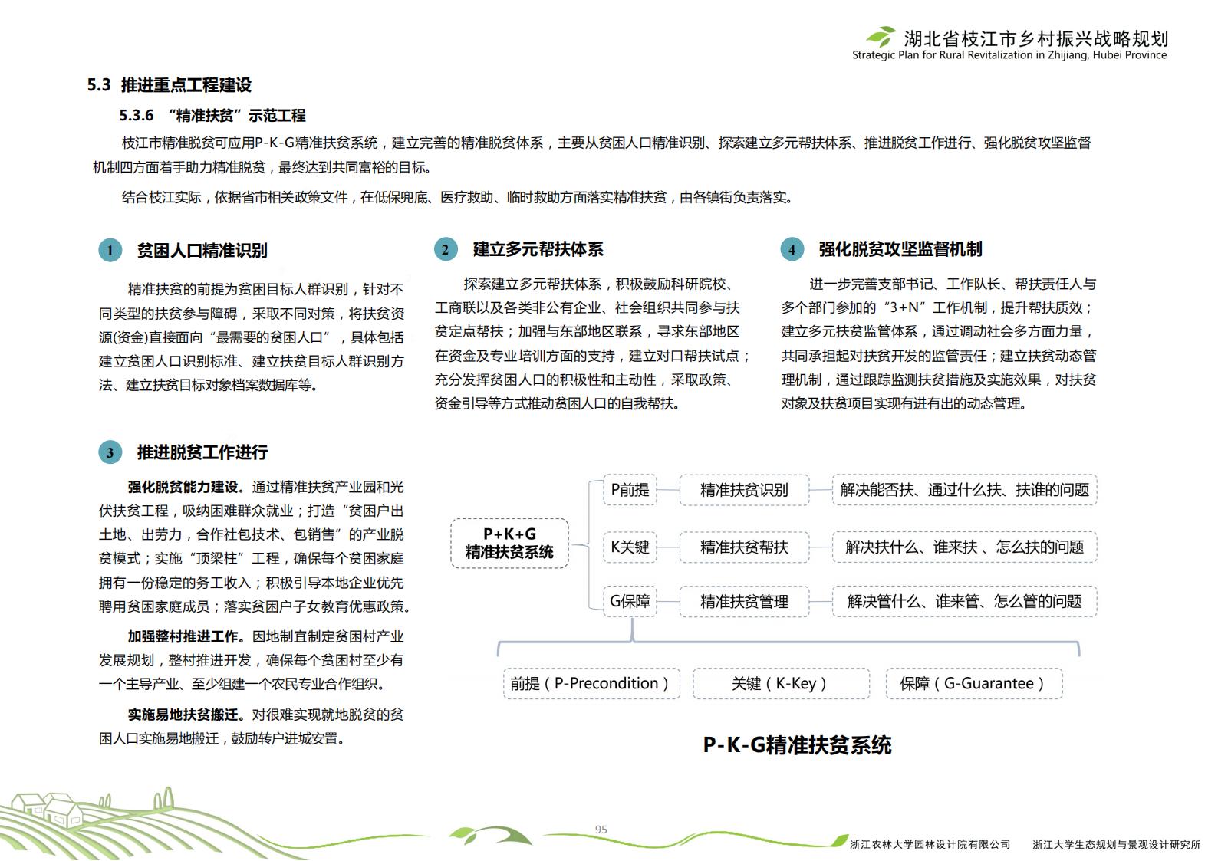Click paragraph starting 枝江市精准脱贫可应用P-K-G
The height and width of the screenshot is (861, 1218).
pyautogui.click(x=592, y=155)
